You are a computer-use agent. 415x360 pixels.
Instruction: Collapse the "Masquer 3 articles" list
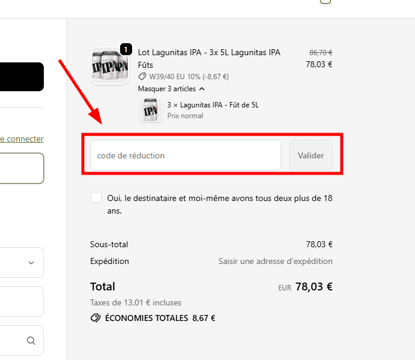pos(167,89)
